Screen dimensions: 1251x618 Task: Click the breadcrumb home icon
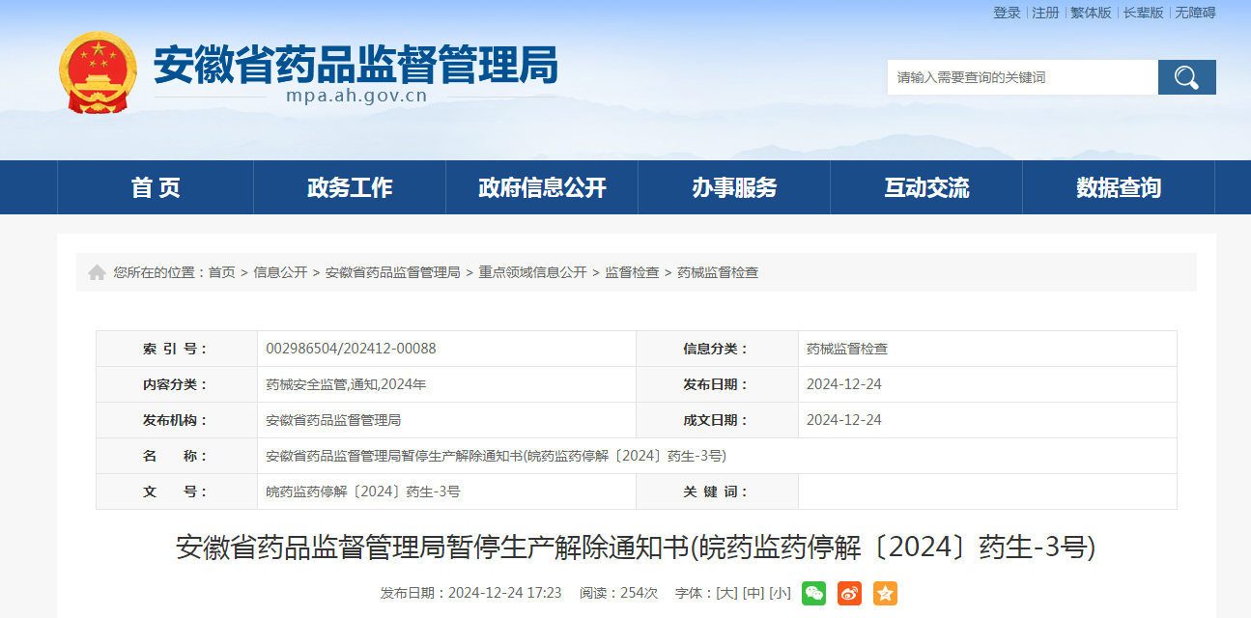click(x=97, y=273)
